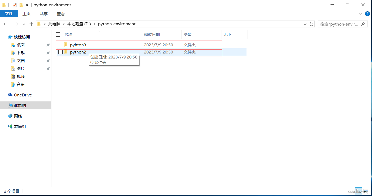Click the back navigation arrow
This screenshot has width=372, height=196.
point(6,24)
